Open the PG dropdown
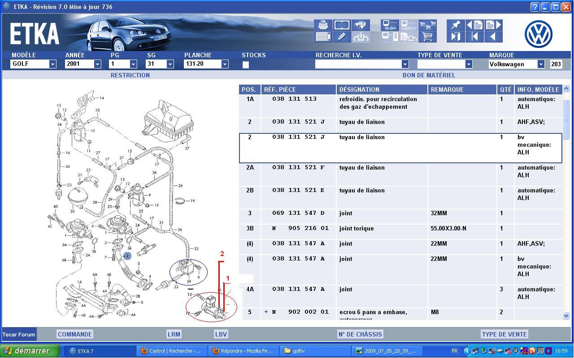 pos(133,64)
